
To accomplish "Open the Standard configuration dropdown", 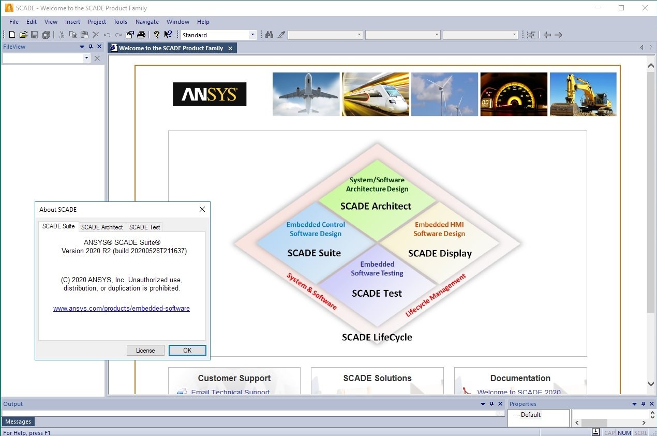I will tap(252, 35).
